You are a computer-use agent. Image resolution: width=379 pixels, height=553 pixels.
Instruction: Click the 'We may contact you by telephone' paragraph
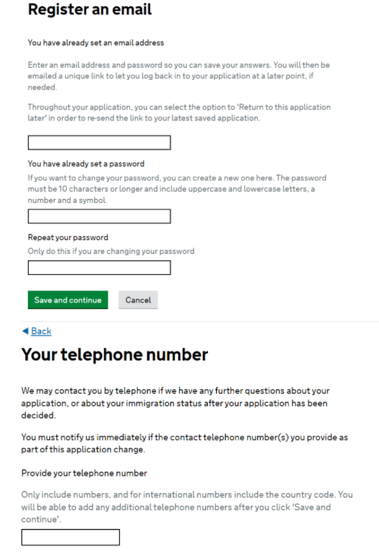(176, 403)
